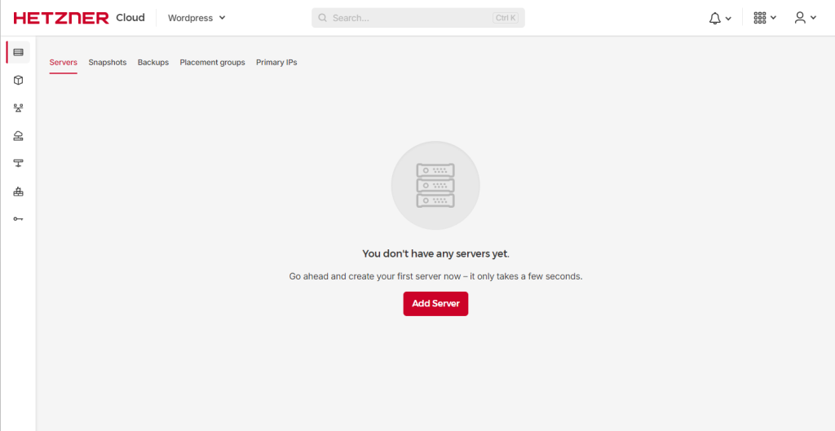The height and width of the screenshot is (431, 835).
Task: Switch to the Snapshots tab
Action: coord(108,63)
